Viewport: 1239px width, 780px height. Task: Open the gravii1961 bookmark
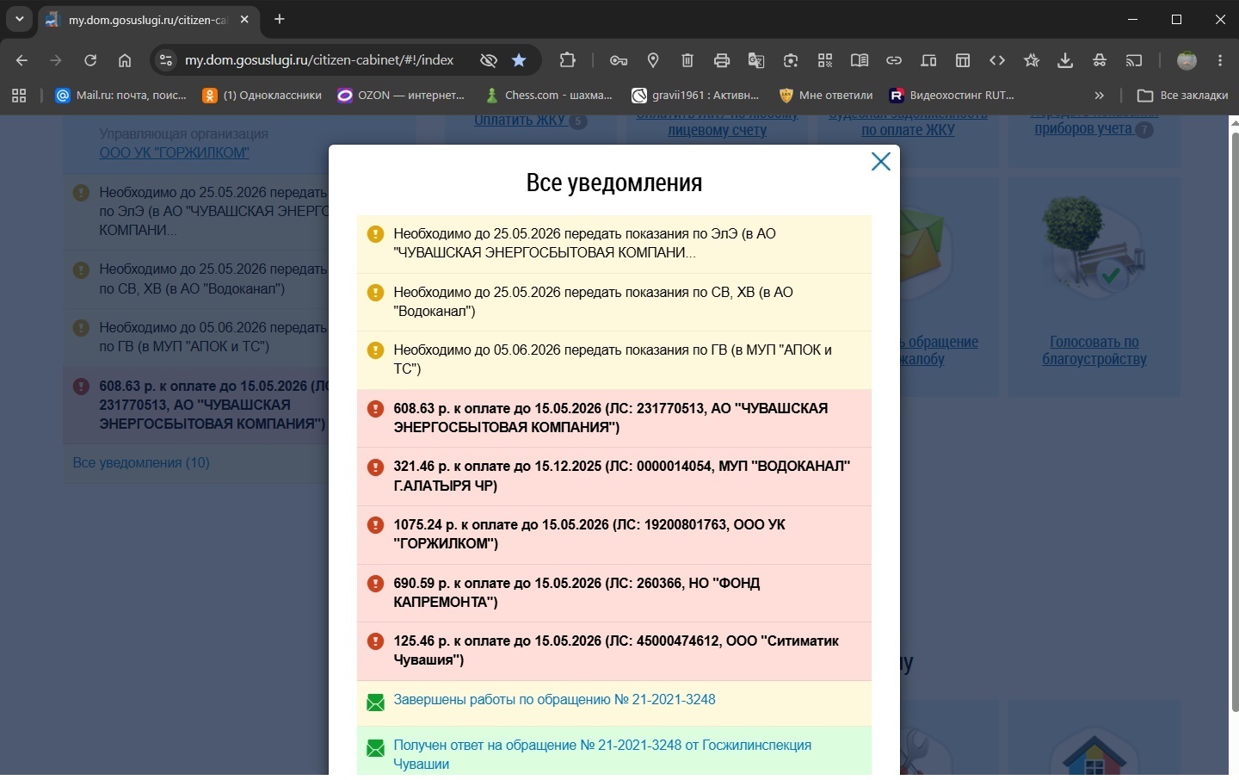coord(696,96)
